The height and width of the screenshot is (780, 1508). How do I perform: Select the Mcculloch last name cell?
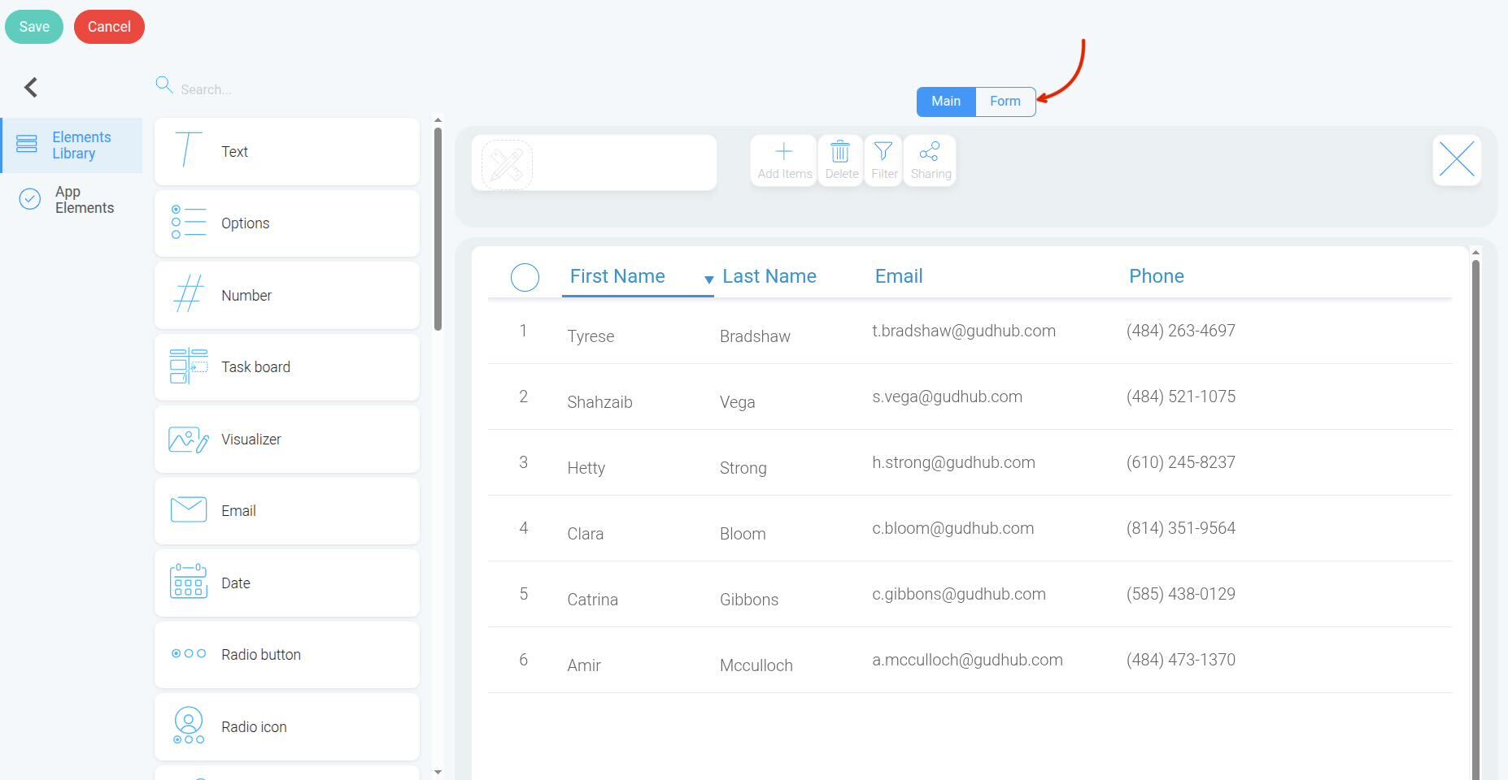756,665
